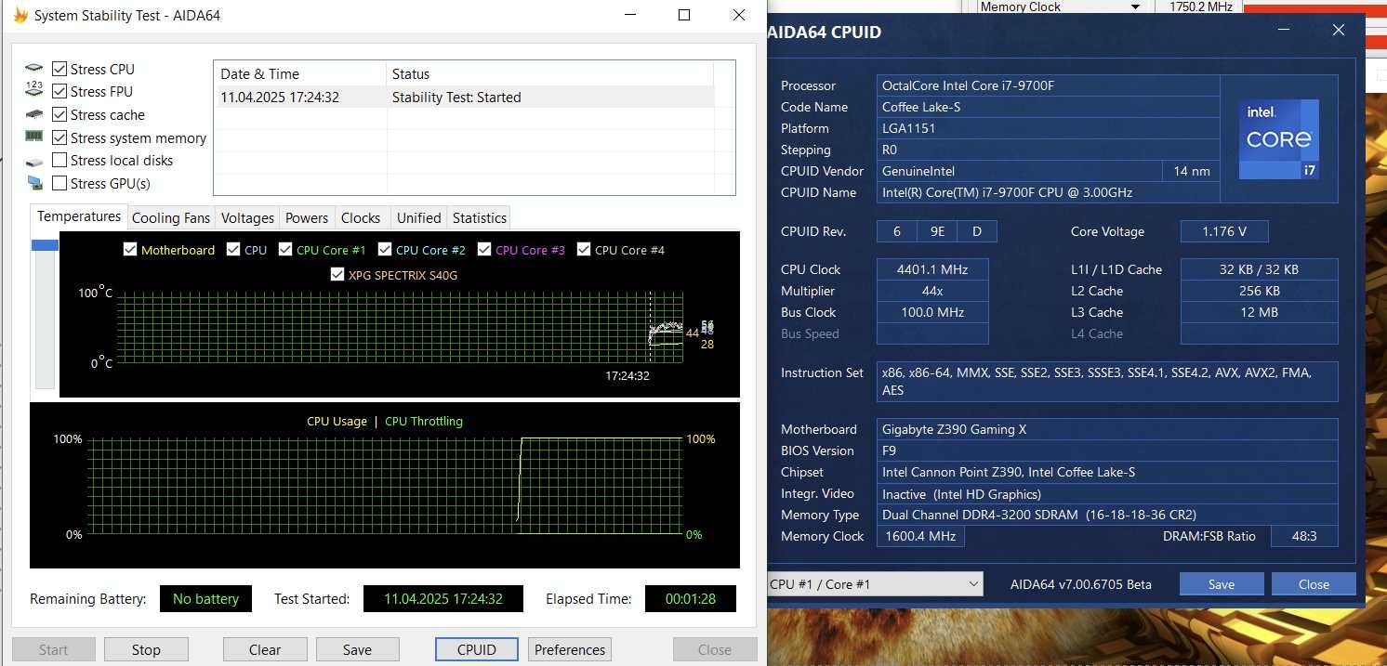Uncheck the Stress system memory checkbox

coord(59,137)
